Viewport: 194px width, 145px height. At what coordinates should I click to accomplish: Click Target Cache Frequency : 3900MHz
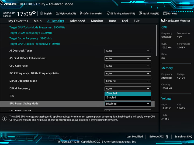click(30, 38)
